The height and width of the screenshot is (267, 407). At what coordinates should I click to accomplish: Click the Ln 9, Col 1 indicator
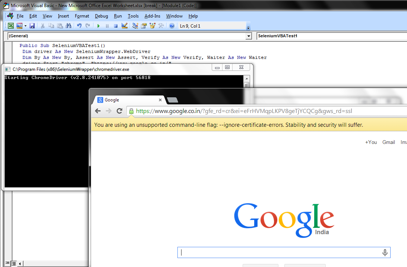point(190,26)
